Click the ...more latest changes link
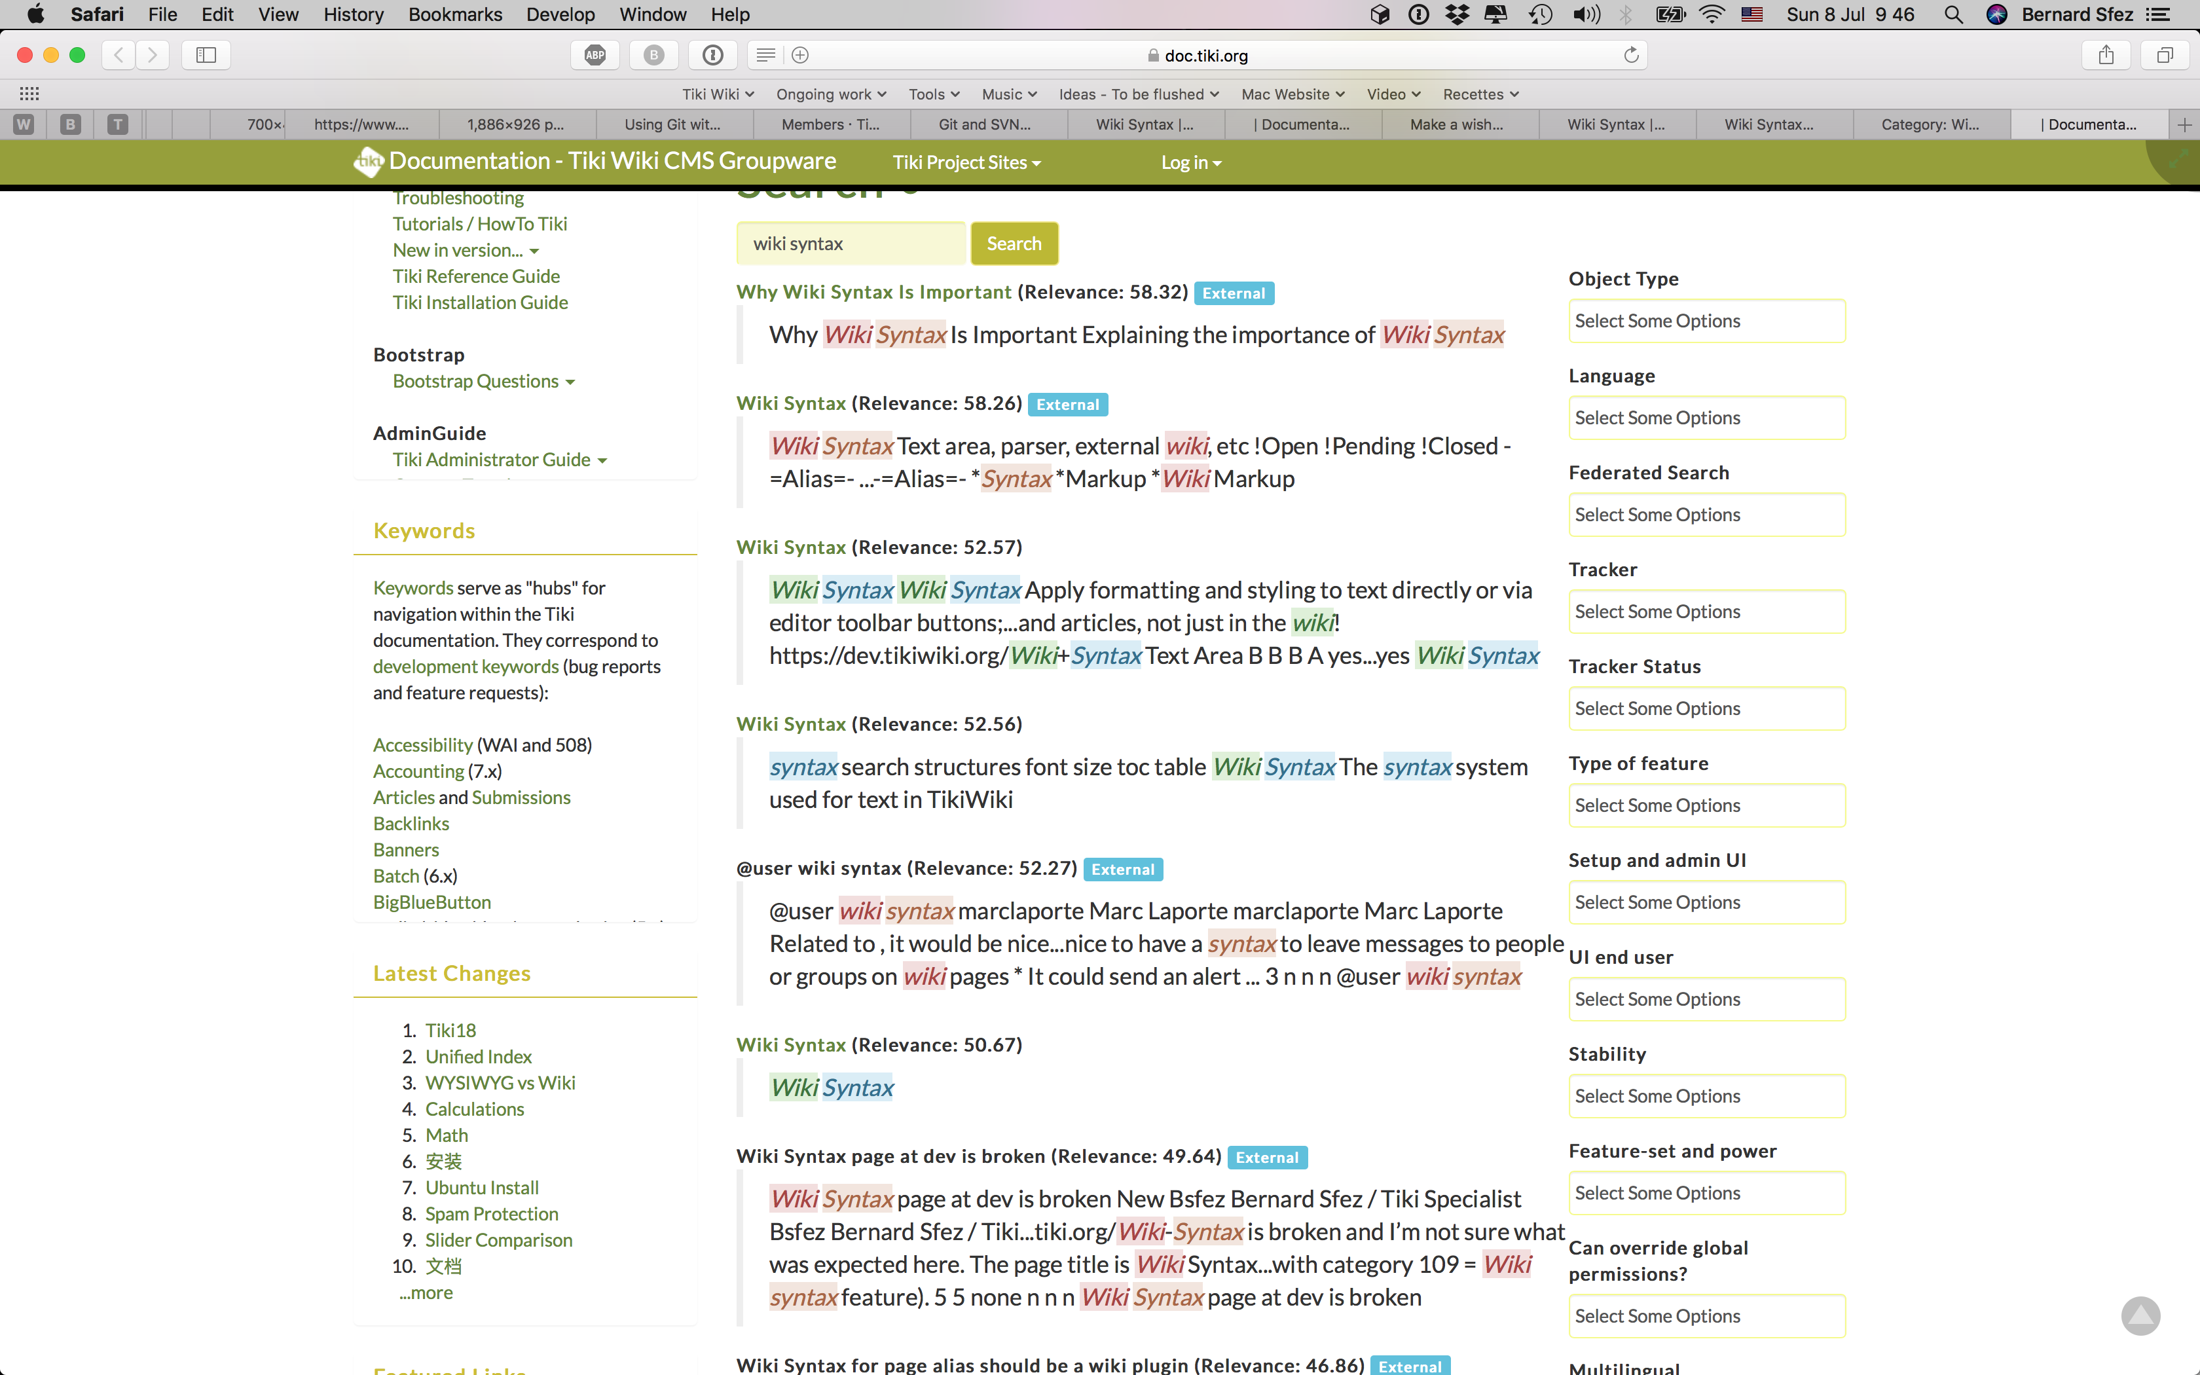The height and width of the screenshot is (1375, 2200). click(x=426, y=1292)
